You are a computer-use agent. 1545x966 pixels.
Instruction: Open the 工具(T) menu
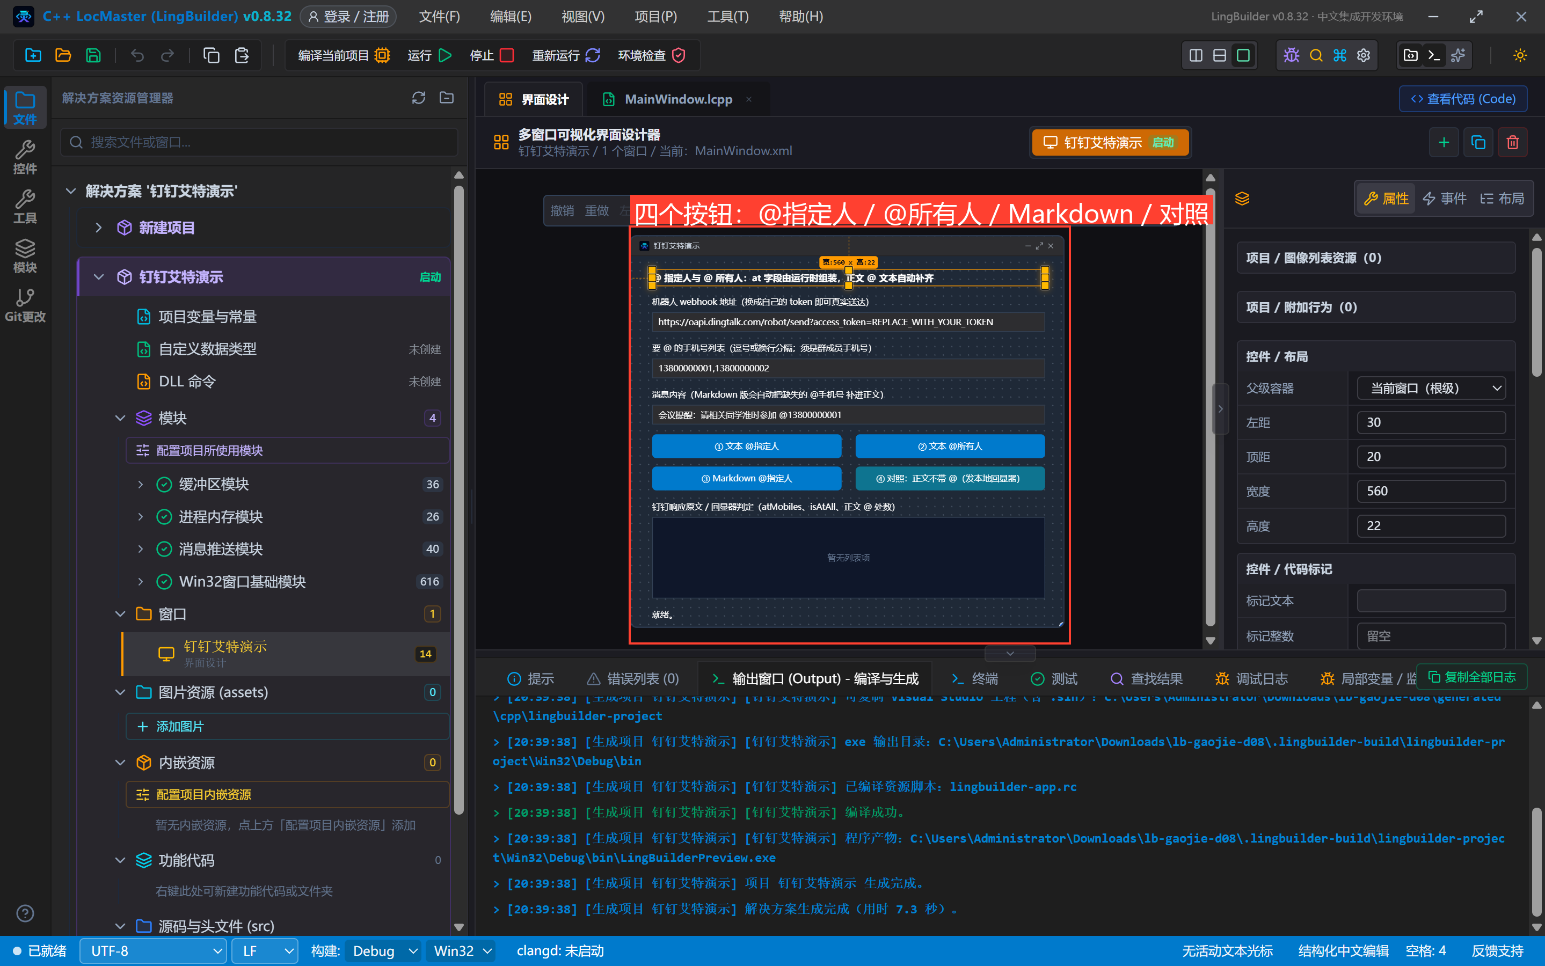tap(727, 16)
